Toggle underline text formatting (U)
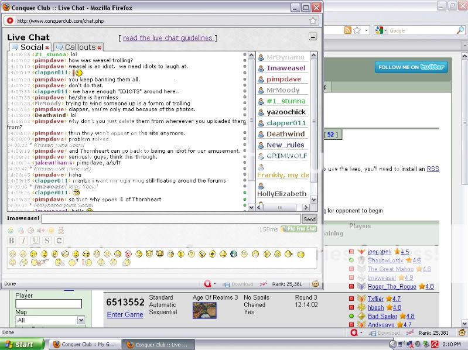 (x=35, y=241)
